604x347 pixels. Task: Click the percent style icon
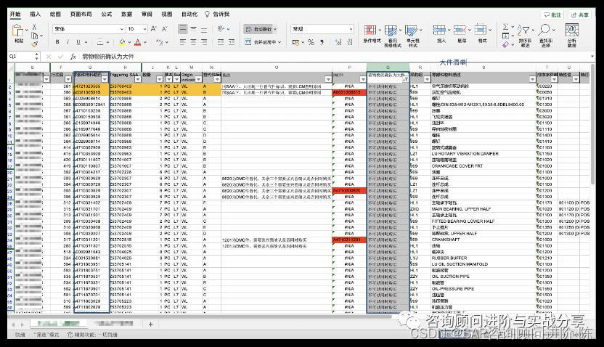pos(311,42)
